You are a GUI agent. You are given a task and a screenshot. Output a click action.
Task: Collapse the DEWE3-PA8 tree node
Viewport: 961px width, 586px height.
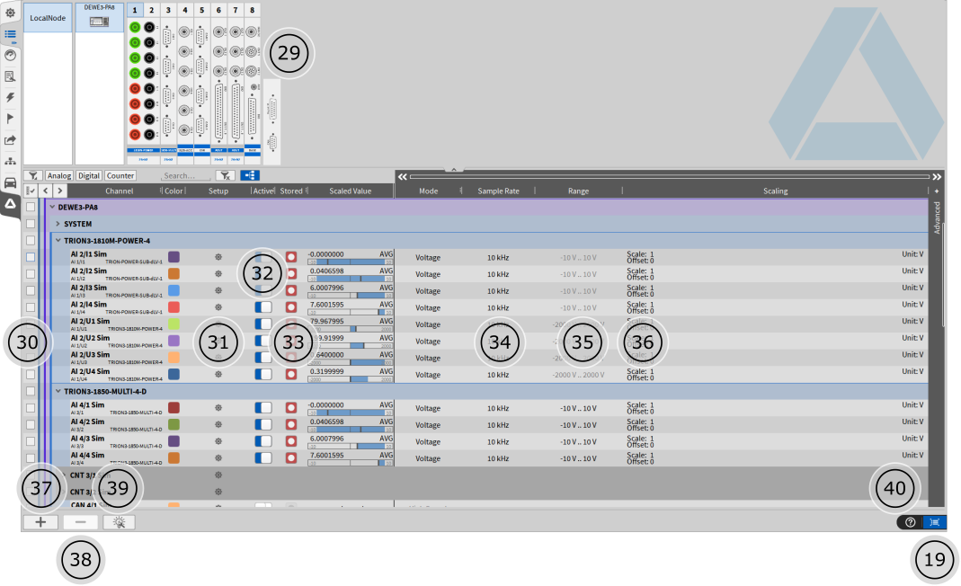coord(53,208)
